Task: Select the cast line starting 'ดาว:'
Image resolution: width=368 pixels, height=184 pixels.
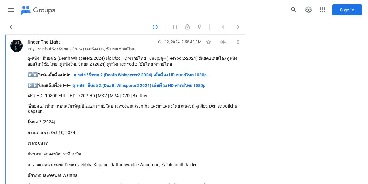Action: [112, 165]
